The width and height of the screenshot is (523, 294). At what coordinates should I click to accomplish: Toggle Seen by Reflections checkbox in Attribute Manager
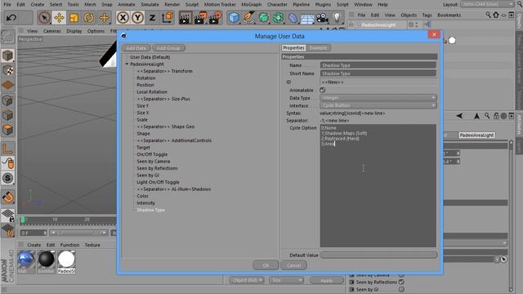coord(401,282)
